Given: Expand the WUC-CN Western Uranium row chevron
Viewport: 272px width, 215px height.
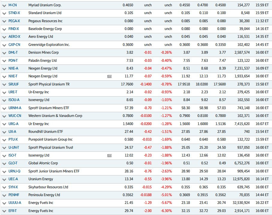Looking at the screenshot, I should point(4,116).
